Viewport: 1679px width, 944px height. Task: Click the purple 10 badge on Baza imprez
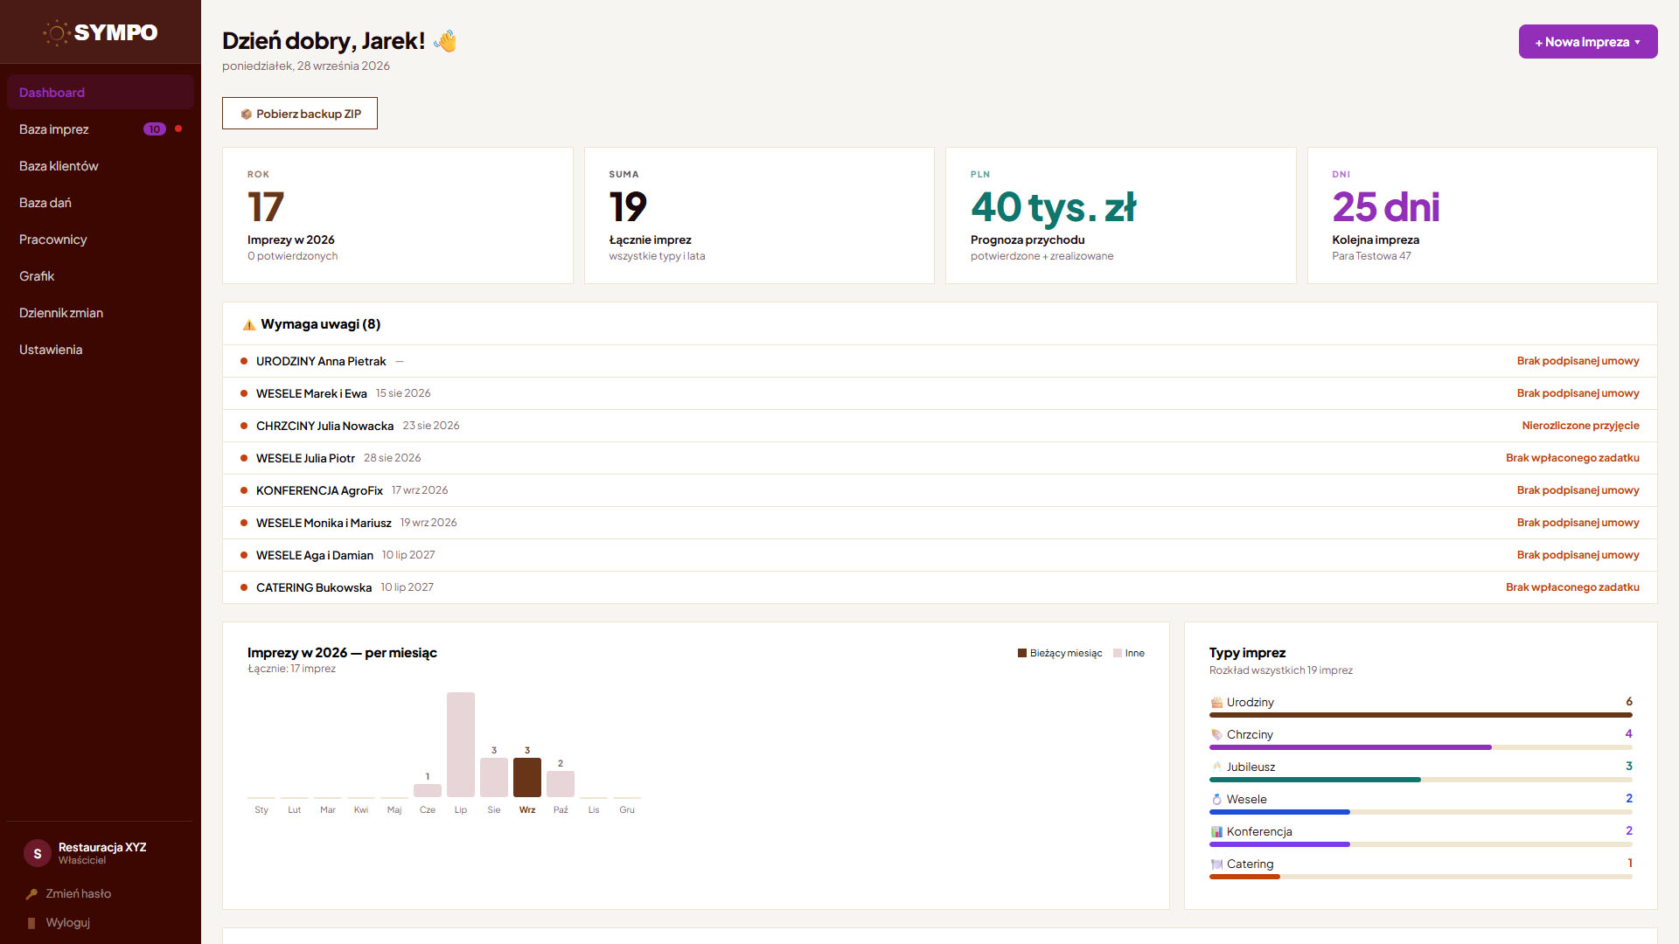click(x=155, y=129)
